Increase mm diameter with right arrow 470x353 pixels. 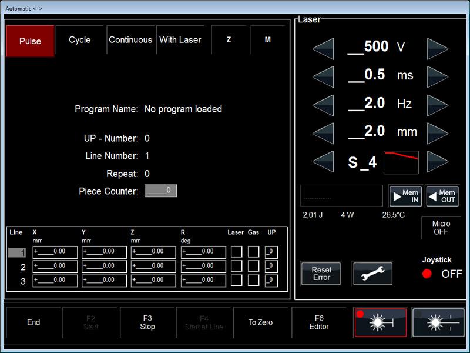pos(438,132)
